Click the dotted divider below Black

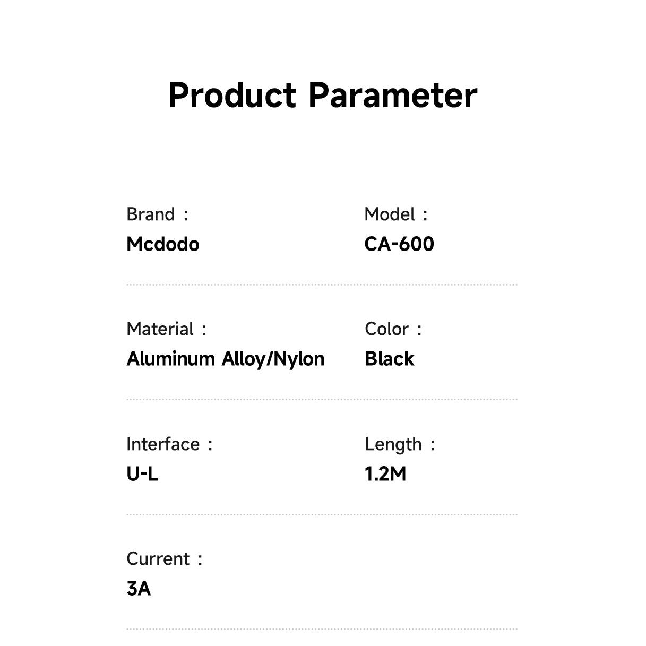(x=322, y=399)
